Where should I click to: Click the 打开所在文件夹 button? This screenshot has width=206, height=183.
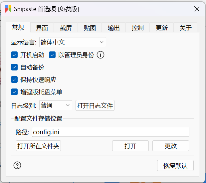tap(38, 146)
